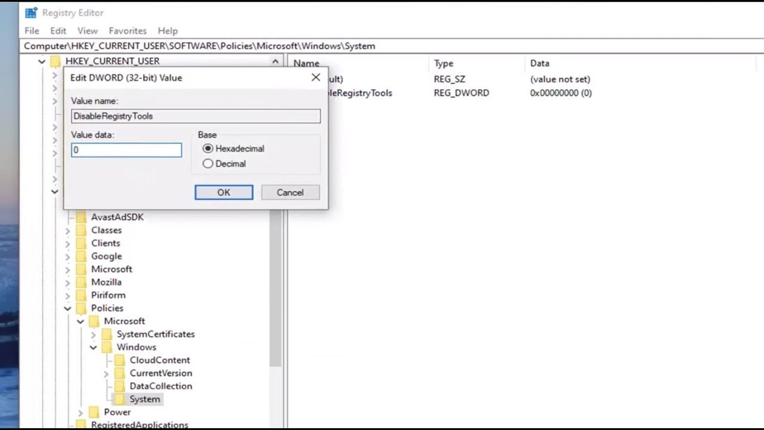The width and height of the screenshot is (764, 430).
Task: Expand the CurrentVersion key
Action: coord(106,374)
